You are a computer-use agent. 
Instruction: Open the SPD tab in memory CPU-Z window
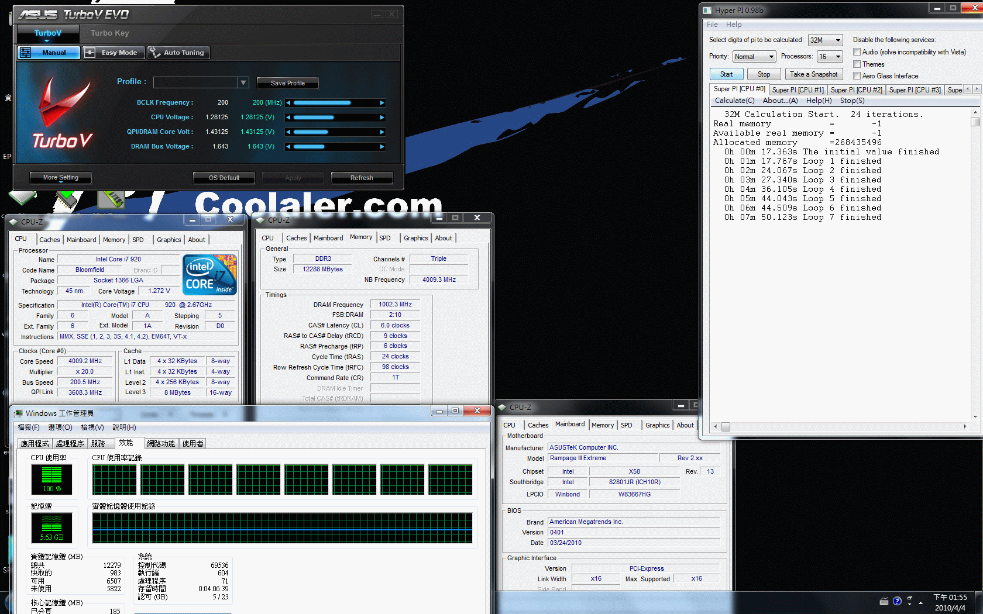point(384,238)
